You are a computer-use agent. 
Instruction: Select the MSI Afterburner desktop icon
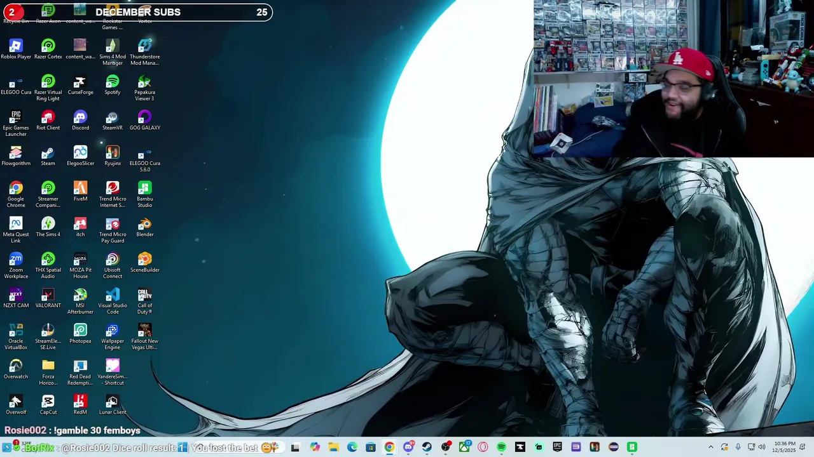click(x=80, y=301)
